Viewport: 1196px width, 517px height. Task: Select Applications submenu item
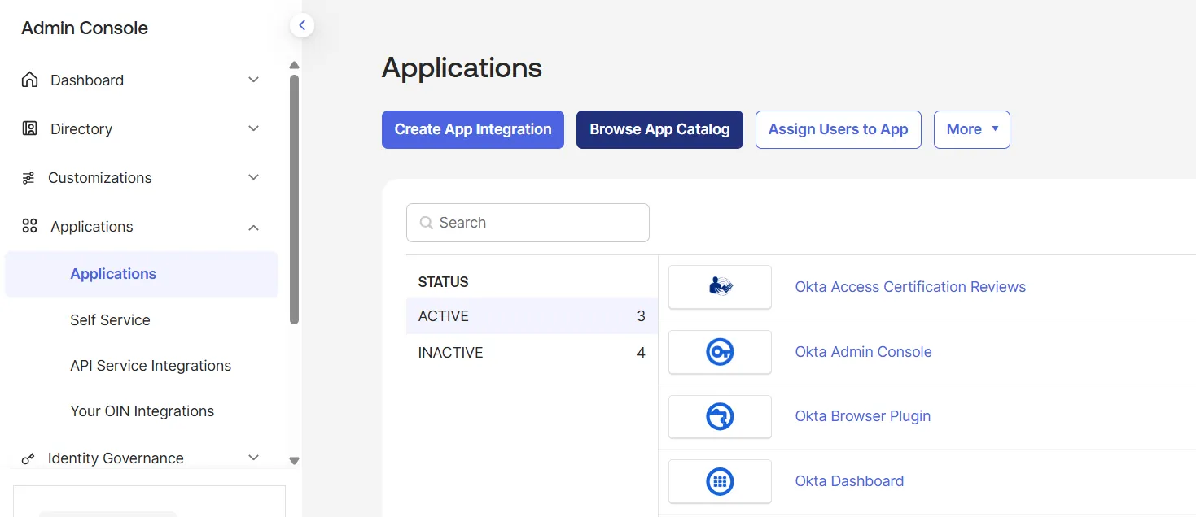click(x=142, y=274)
